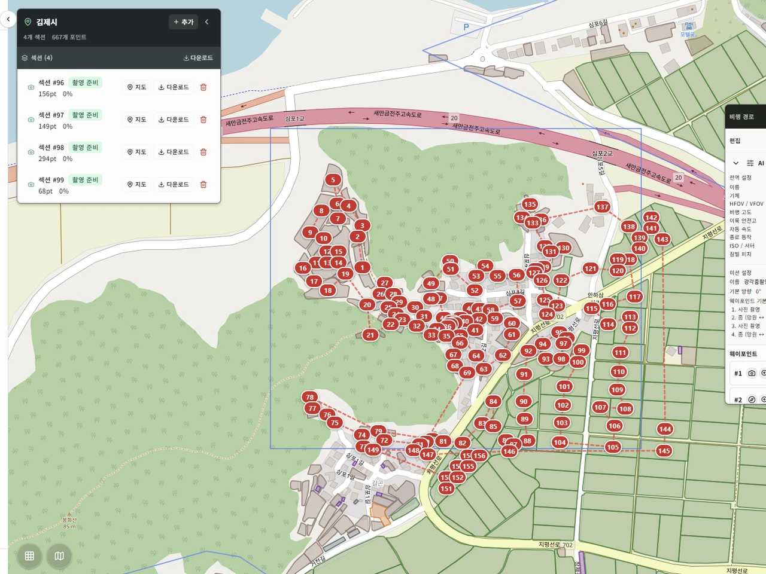Click the camera icon on waypoint #1
Viewport: 766px width, 574px height.
[x=752, y=373]
